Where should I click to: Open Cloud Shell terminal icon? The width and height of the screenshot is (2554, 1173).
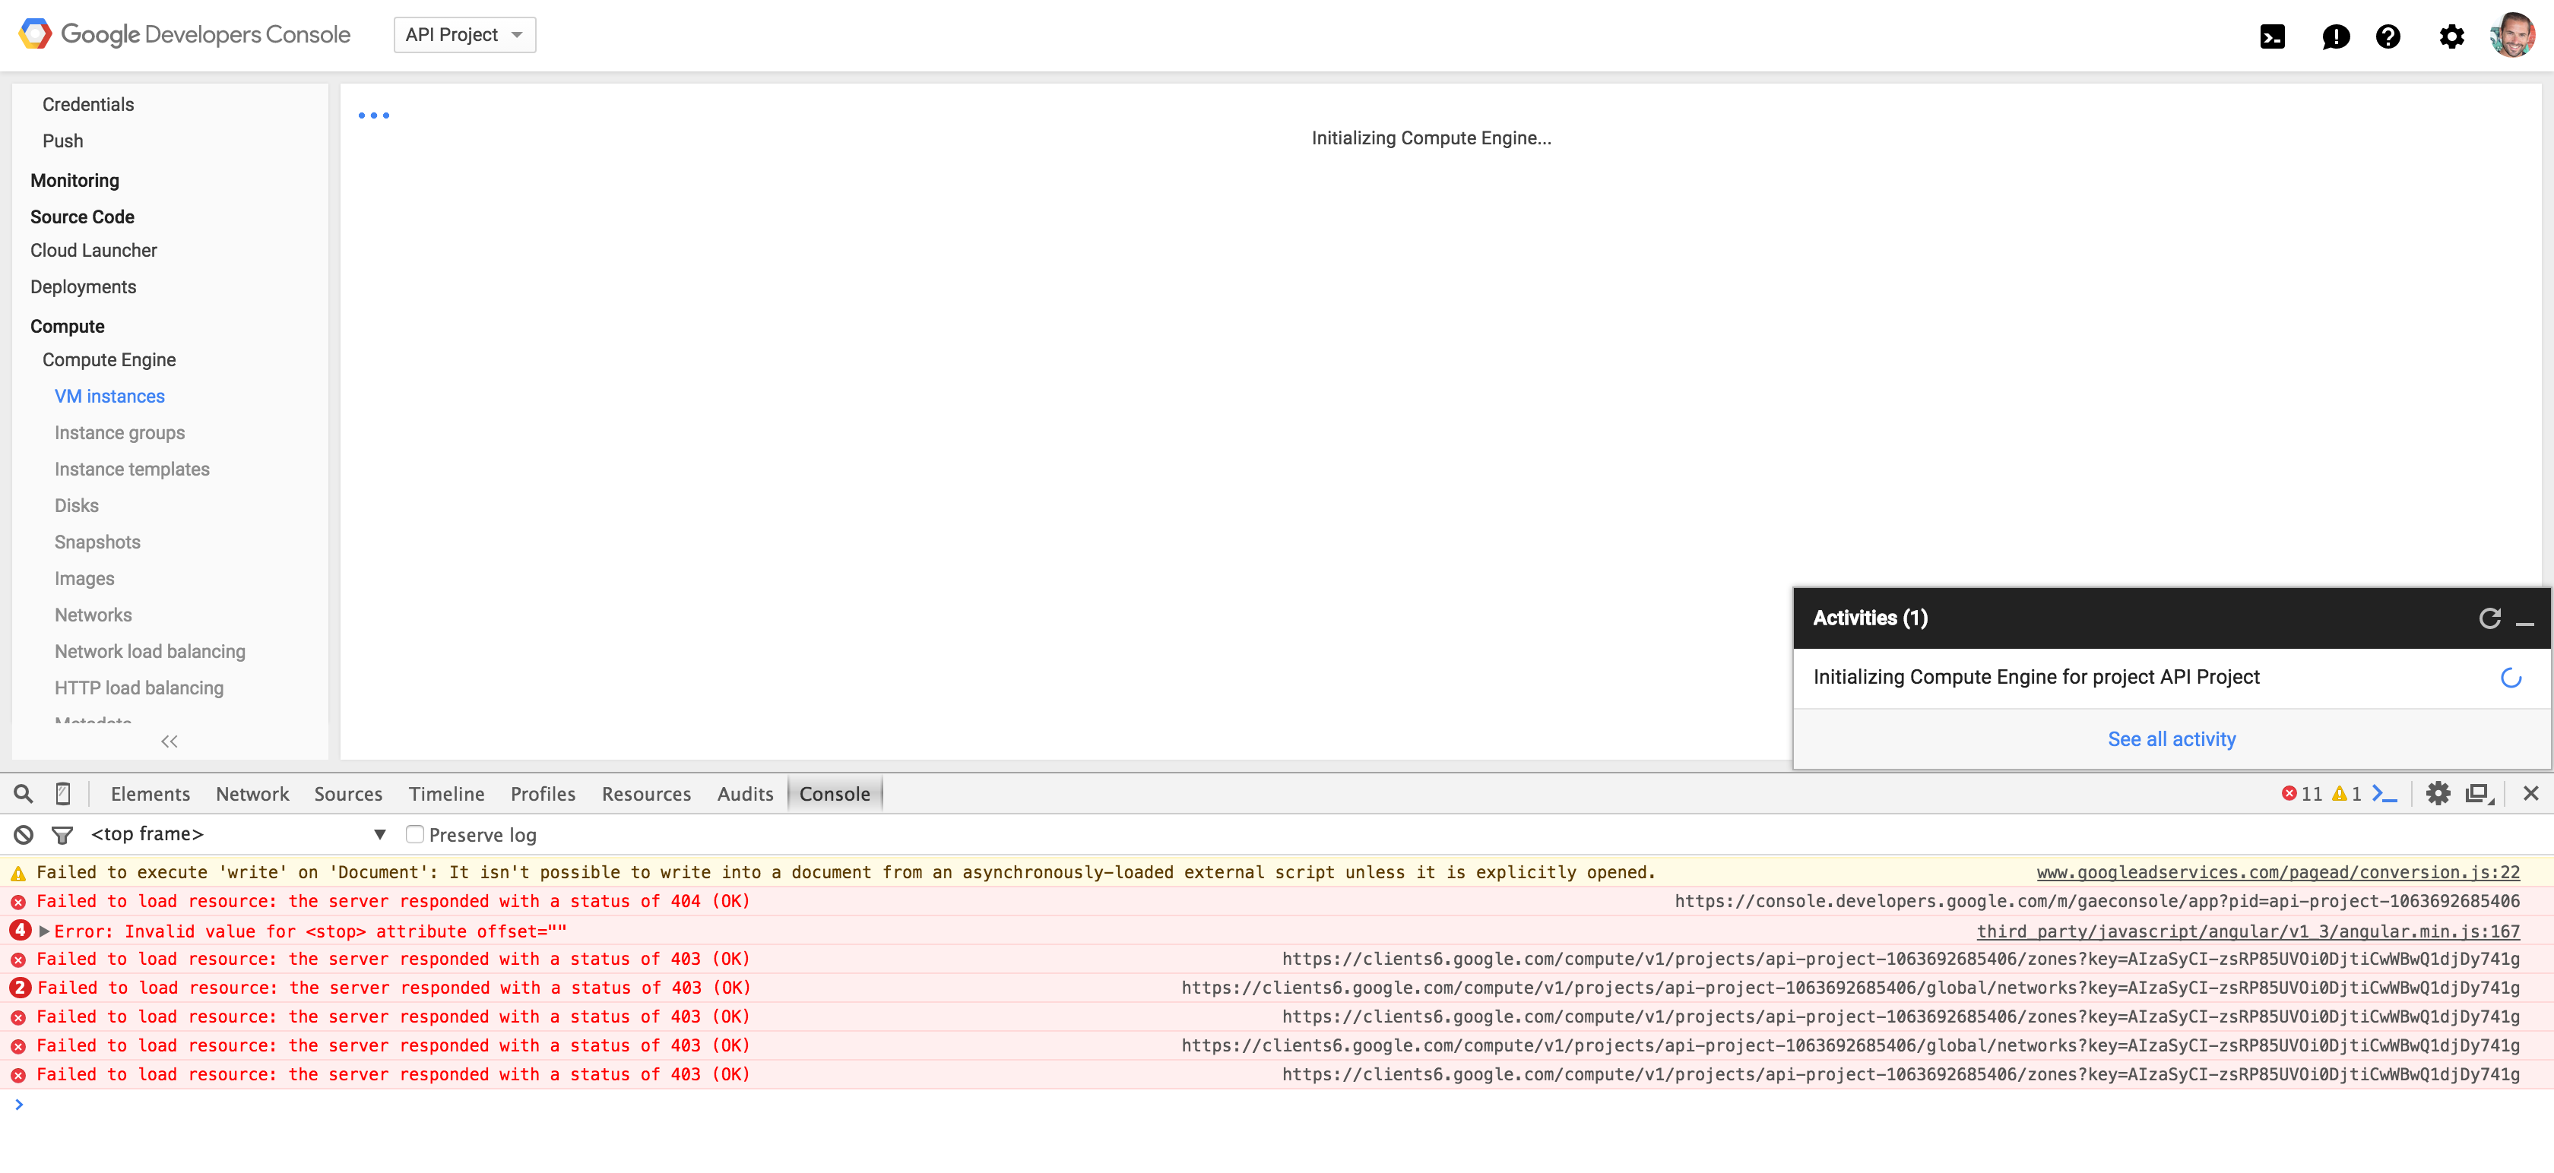pos(2271,36)
